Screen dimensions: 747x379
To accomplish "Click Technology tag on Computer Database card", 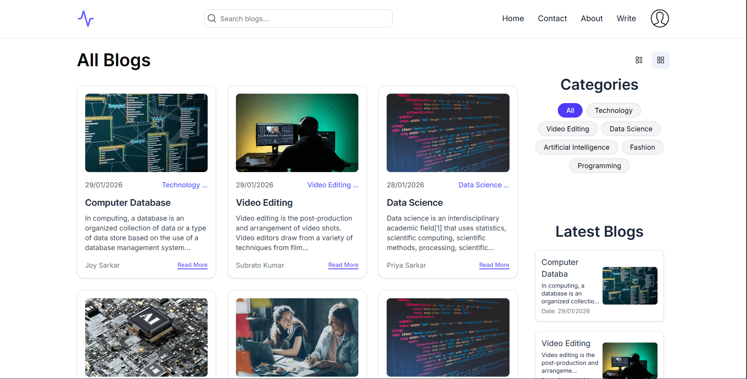I will pyautogui.click(x=184, y=185).
